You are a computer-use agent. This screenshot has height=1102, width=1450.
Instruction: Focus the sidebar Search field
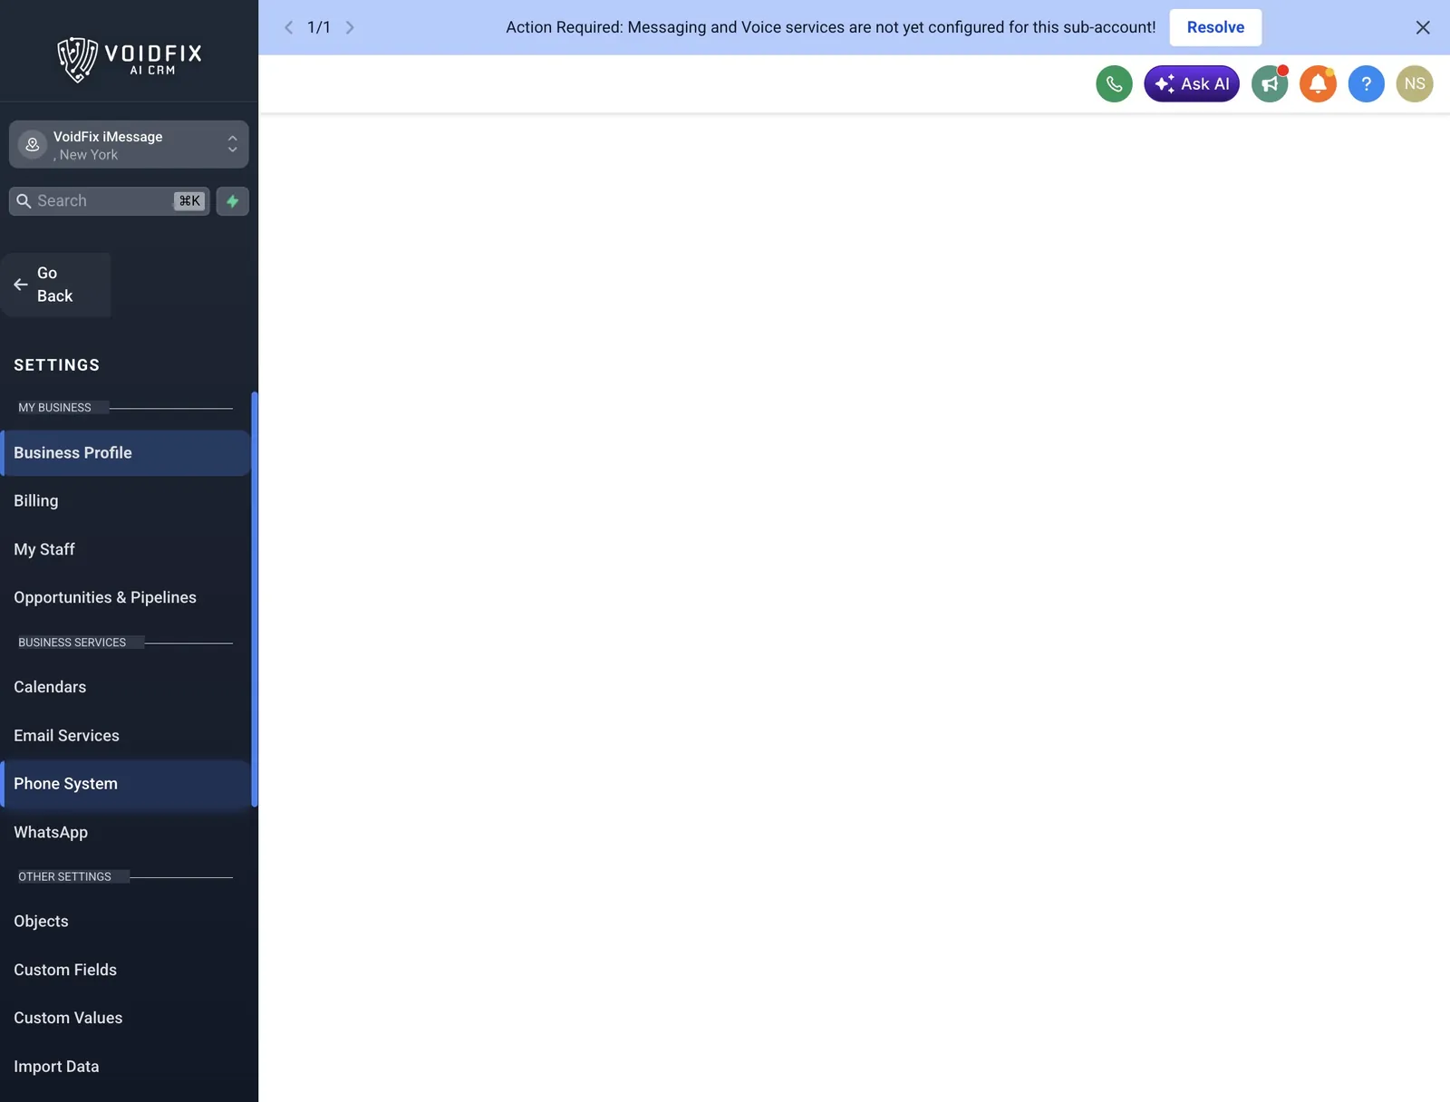pos(109,201)
